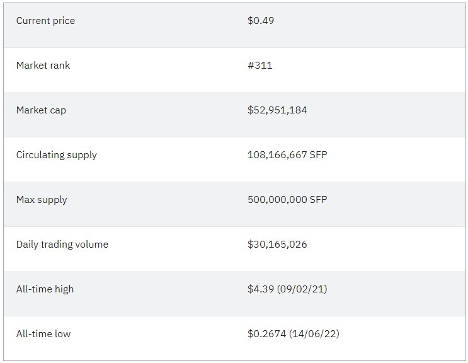Click the date 09/02/21 in parentheses
This screenshot has height=363, width=468.
tap(302, 289)
